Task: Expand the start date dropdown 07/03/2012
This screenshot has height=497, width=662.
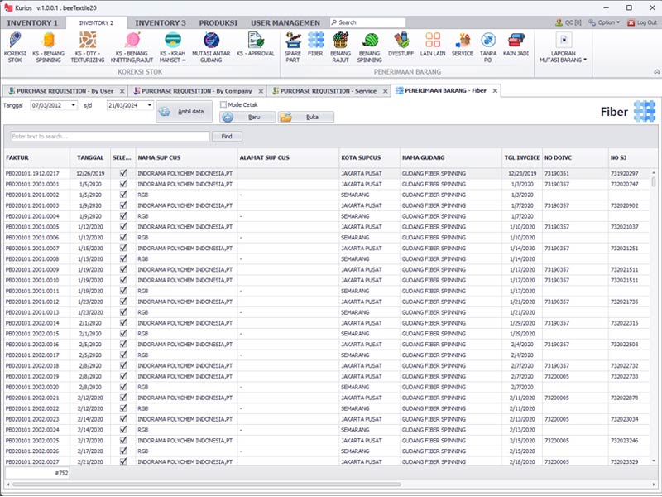Action: [x=73, y=105]
